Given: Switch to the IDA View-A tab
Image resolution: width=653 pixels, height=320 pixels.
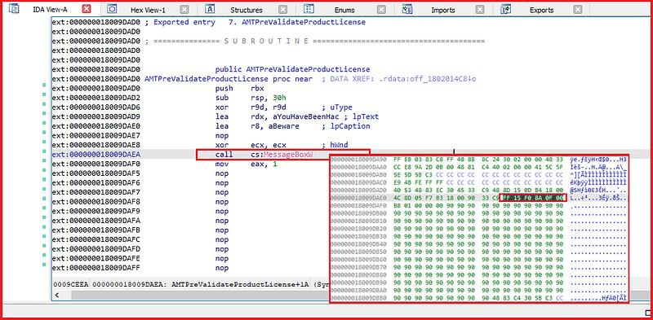Looking at the screenshot, I should click(x=50, y=10).
